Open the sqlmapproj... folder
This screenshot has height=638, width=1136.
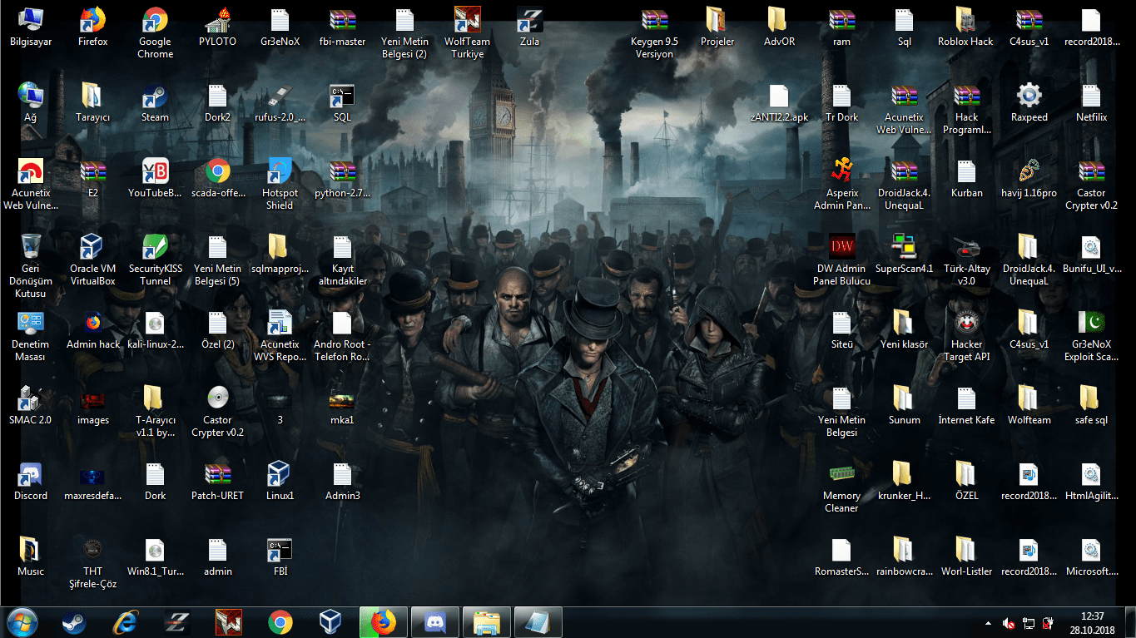pyautogui.click(x=280, y=255)
